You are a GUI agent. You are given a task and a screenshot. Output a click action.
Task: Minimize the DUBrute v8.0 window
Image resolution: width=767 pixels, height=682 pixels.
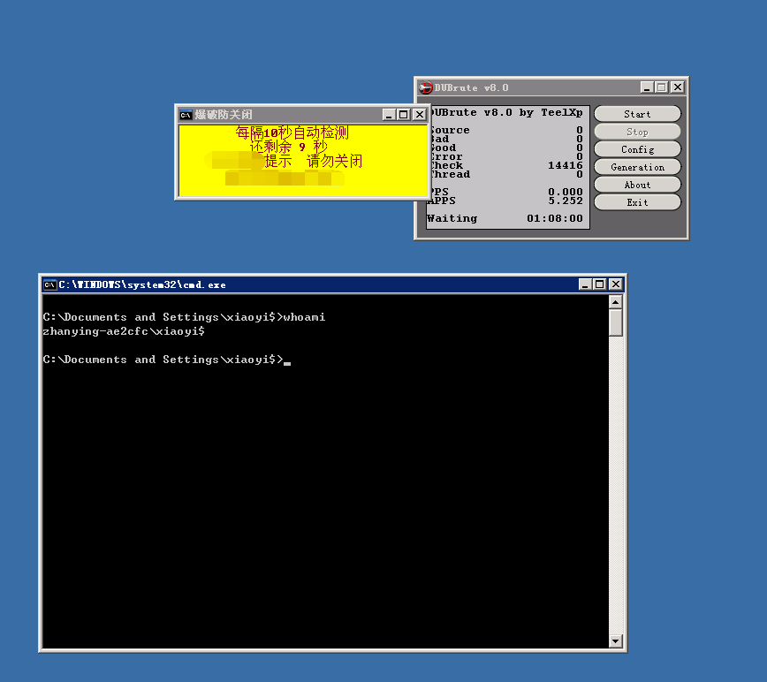647,87
